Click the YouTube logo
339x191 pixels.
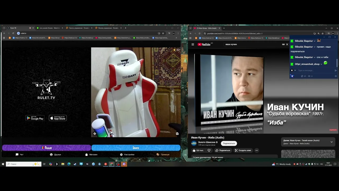(x=204, y=44)
